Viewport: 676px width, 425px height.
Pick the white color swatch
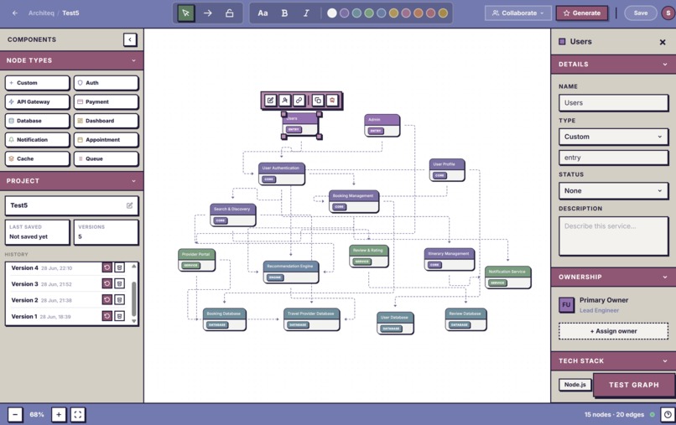click(331, 13)
